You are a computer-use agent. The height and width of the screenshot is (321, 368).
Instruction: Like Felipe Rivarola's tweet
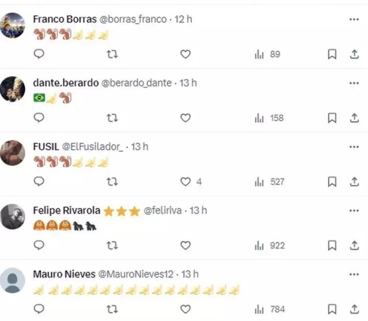pyautogui.click(x=185, y=245)
